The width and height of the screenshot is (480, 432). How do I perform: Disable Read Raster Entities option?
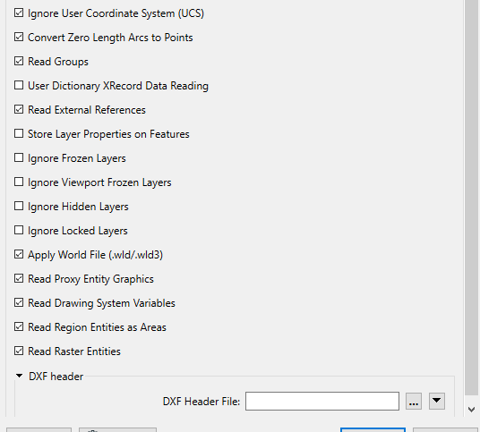19,351
